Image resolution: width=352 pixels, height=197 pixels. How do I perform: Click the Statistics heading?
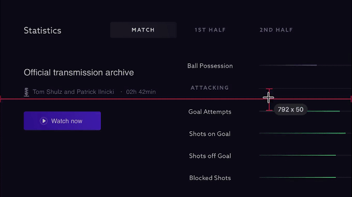click(x=42, y=30)
